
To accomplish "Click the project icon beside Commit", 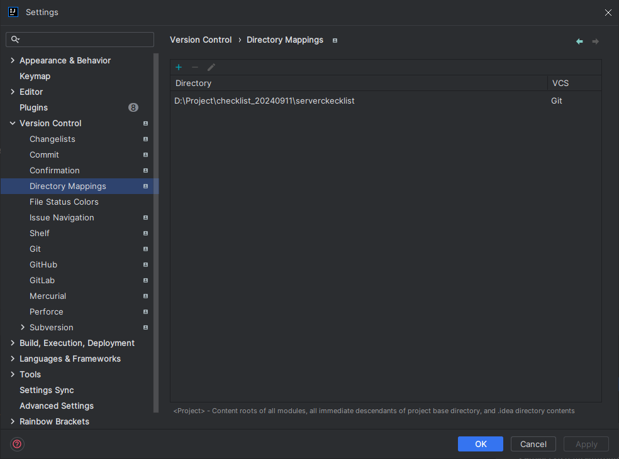I will [146, 155].
